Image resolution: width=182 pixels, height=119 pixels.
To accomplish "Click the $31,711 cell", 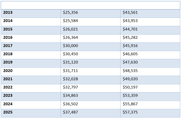I will coord(70,71).
